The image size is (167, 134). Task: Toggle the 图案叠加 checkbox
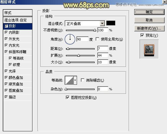(x=6, y=91)
